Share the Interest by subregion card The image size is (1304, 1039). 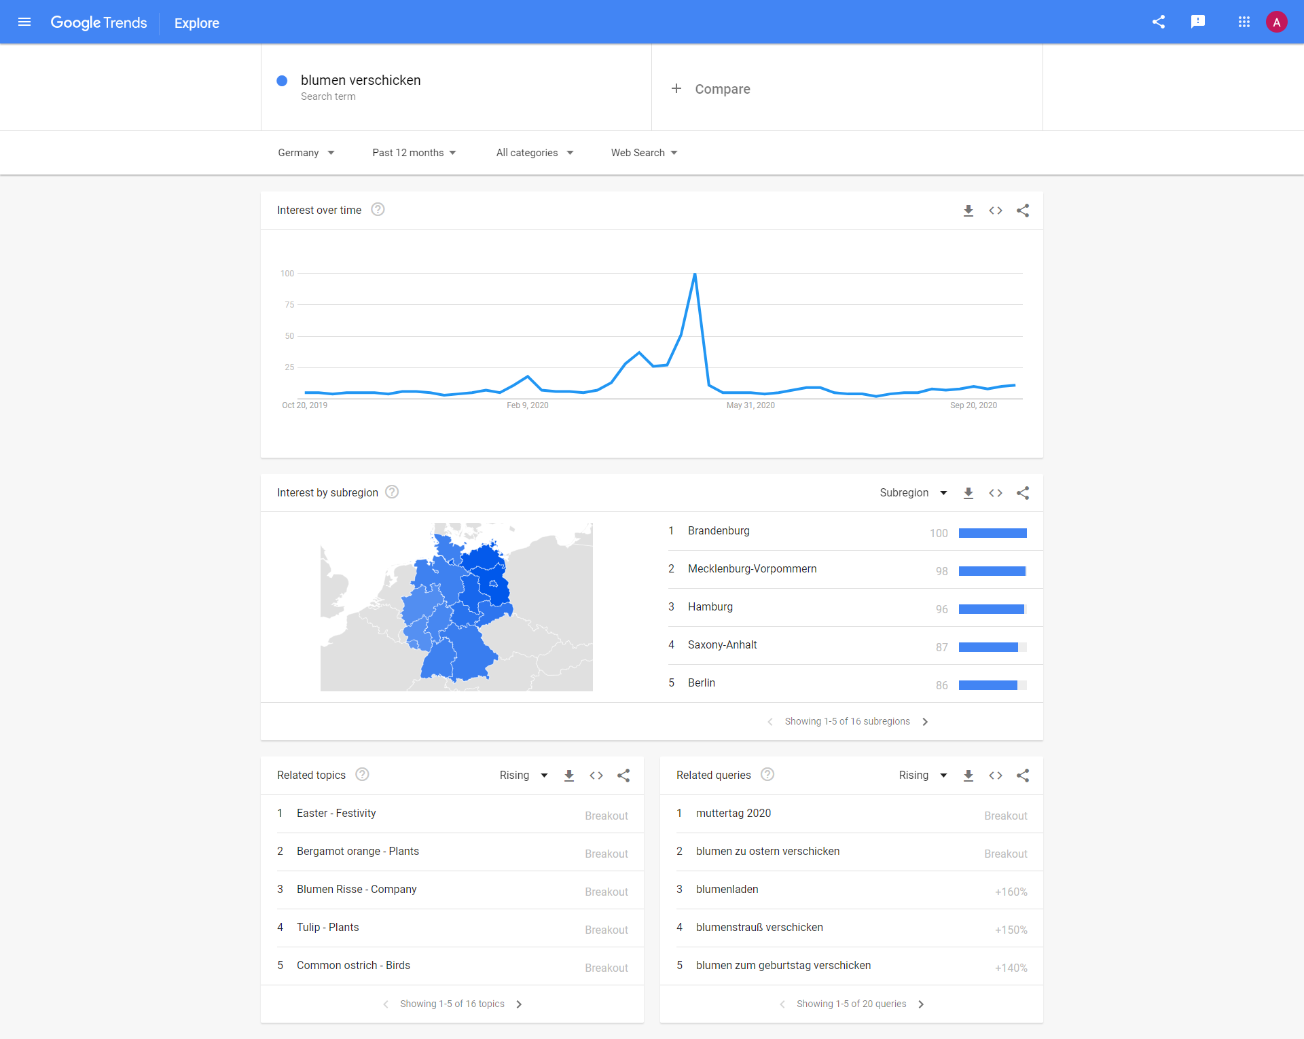click(1023, 493)
